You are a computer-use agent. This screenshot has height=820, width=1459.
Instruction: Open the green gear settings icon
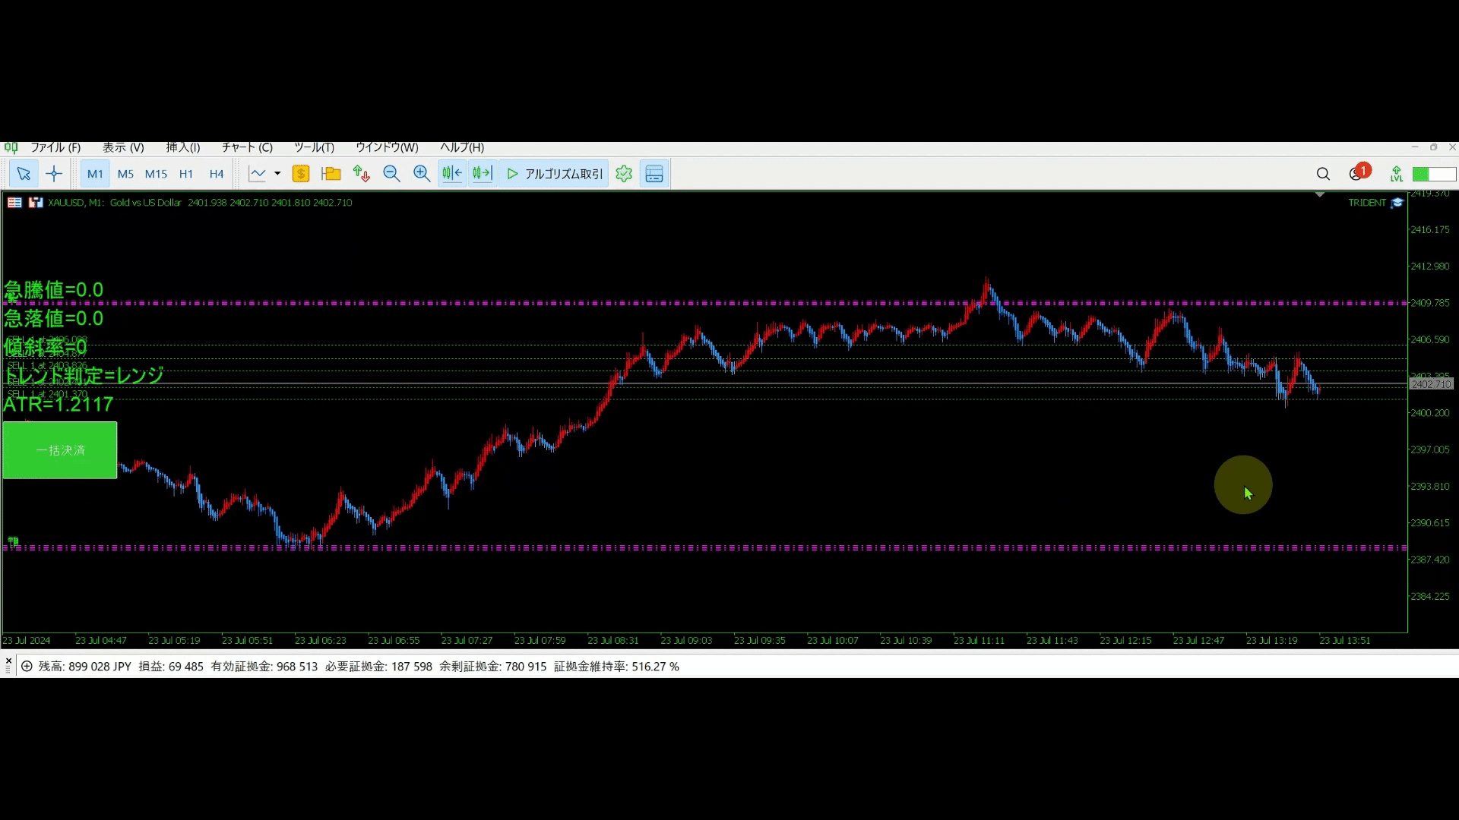(624, 174)
